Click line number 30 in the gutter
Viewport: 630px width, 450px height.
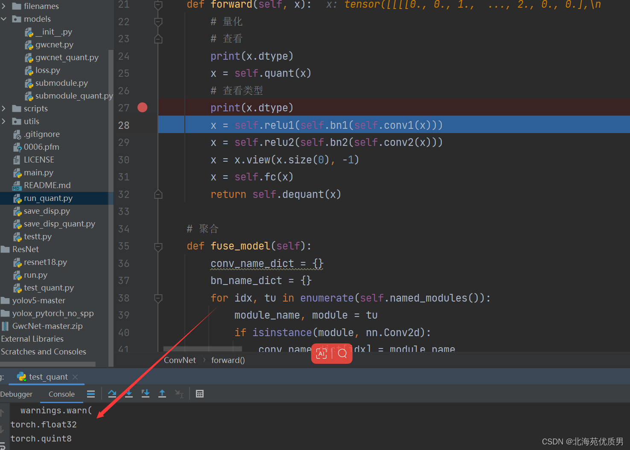124,160
